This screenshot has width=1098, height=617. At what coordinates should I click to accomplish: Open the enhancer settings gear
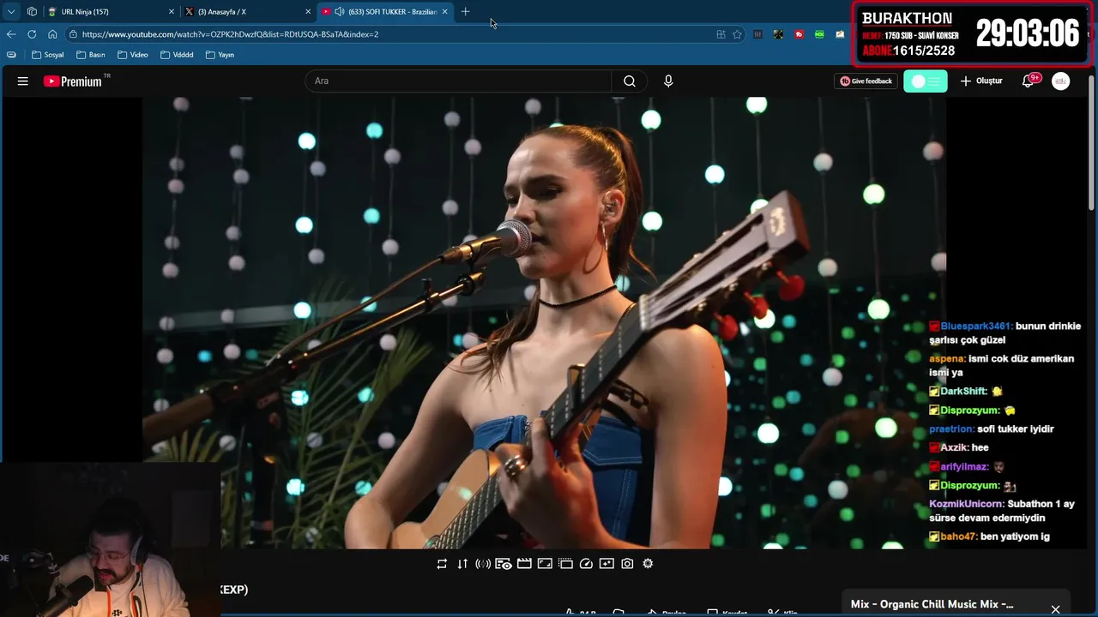[648, 564]
